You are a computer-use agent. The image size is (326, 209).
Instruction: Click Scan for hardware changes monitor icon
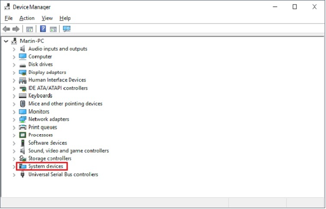point(66,29)
